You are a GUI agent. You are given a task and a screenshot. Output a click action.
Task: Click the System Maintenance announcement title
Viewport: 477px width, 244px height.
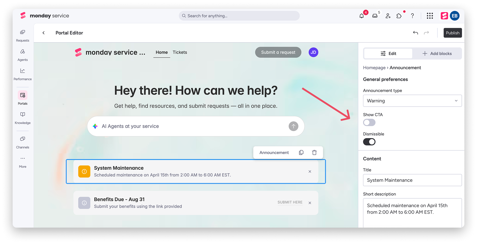tap(119, 168)
